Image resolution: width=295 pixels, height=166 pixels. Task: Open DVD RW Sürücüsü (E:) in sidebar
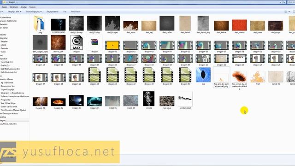click(10, 69)
